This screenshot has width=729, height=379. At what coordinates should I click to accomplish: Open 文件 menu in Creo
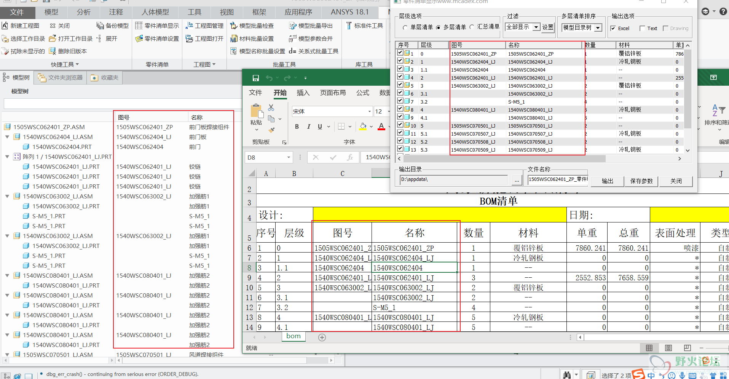(17, 12)
